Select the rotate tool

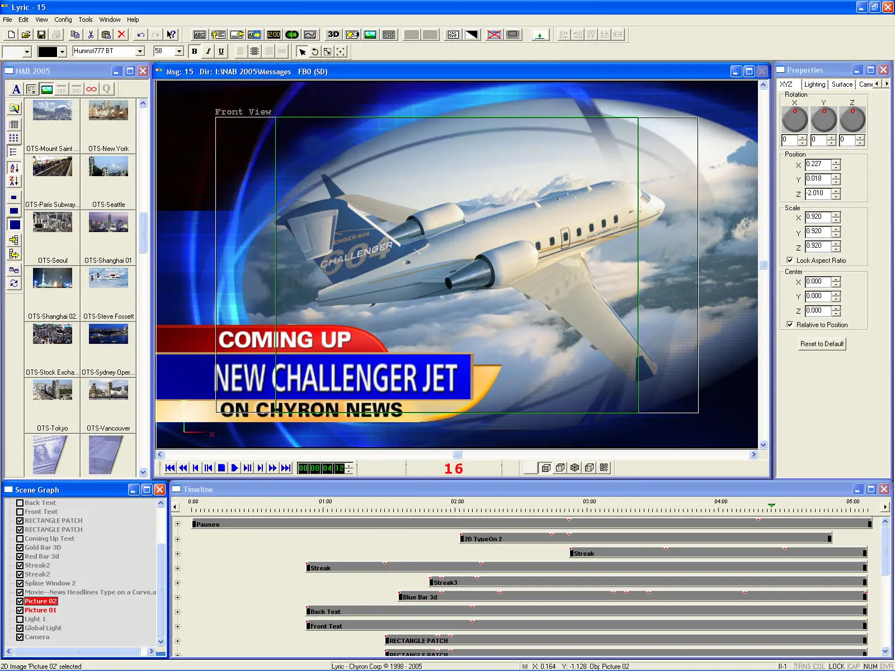click(x=315, y=51)
